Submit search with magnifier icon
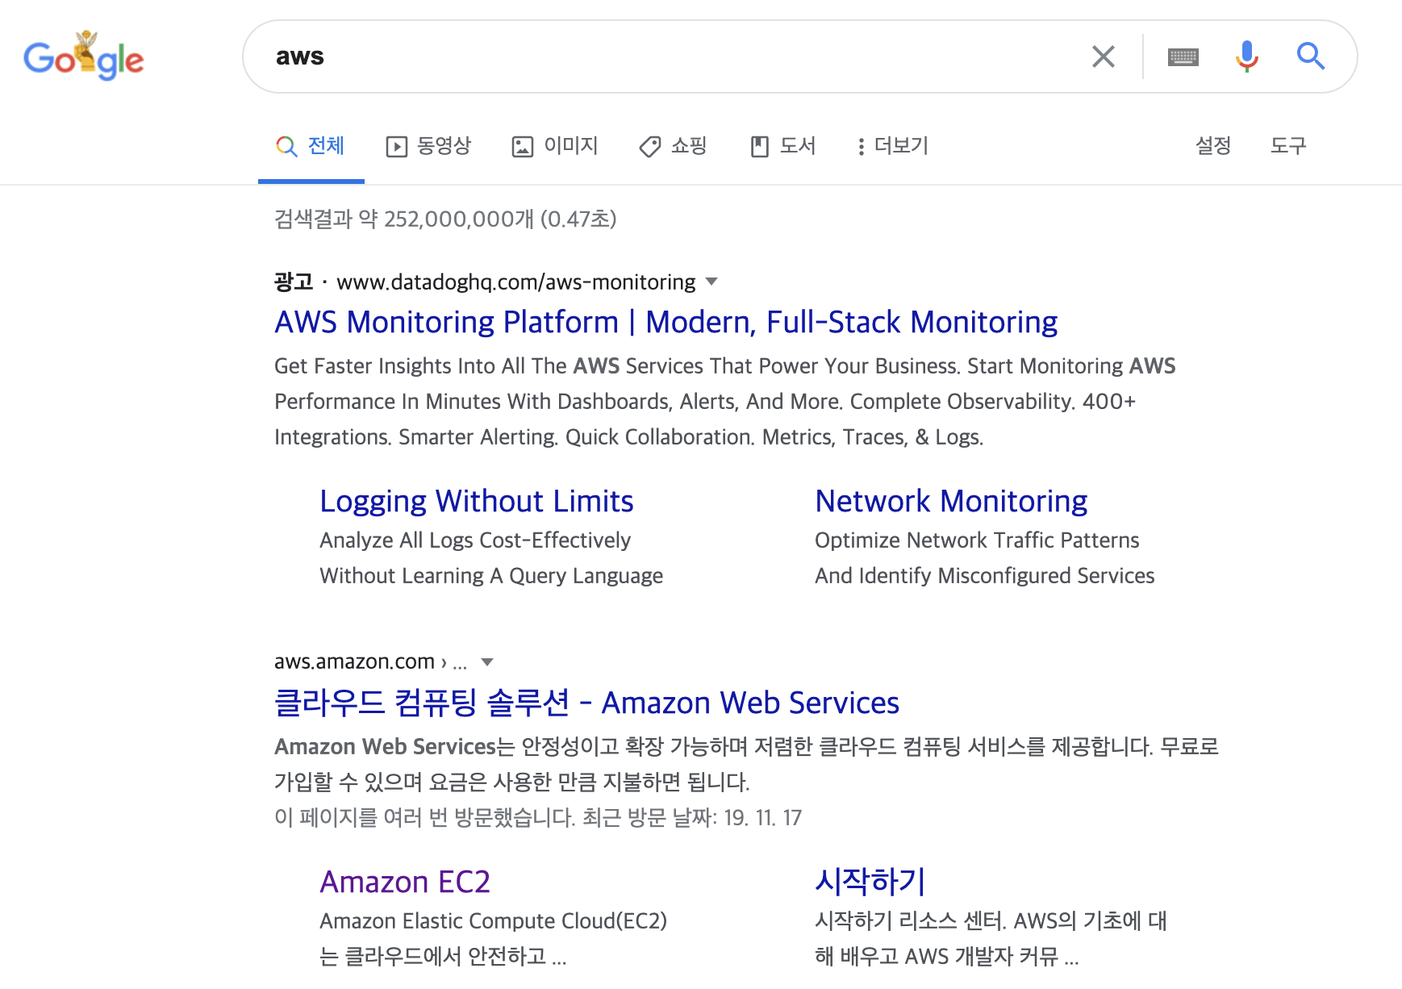Viewport: 1402px width, 989px height. (x=1311, y=56)
